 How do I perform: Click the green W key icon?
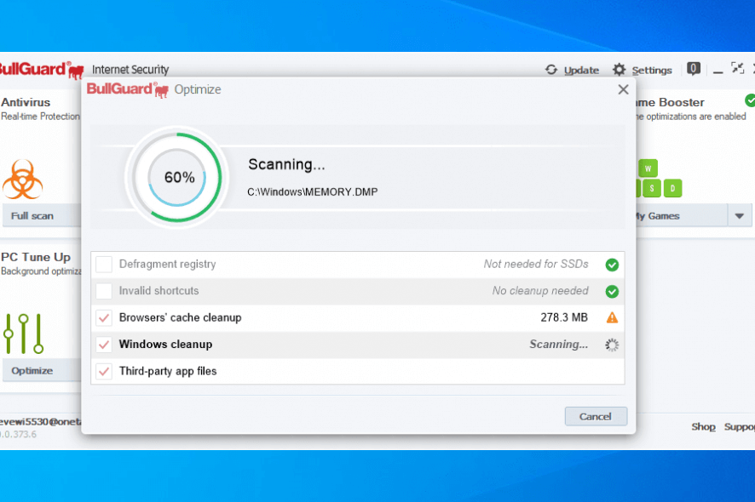point(648,168)
